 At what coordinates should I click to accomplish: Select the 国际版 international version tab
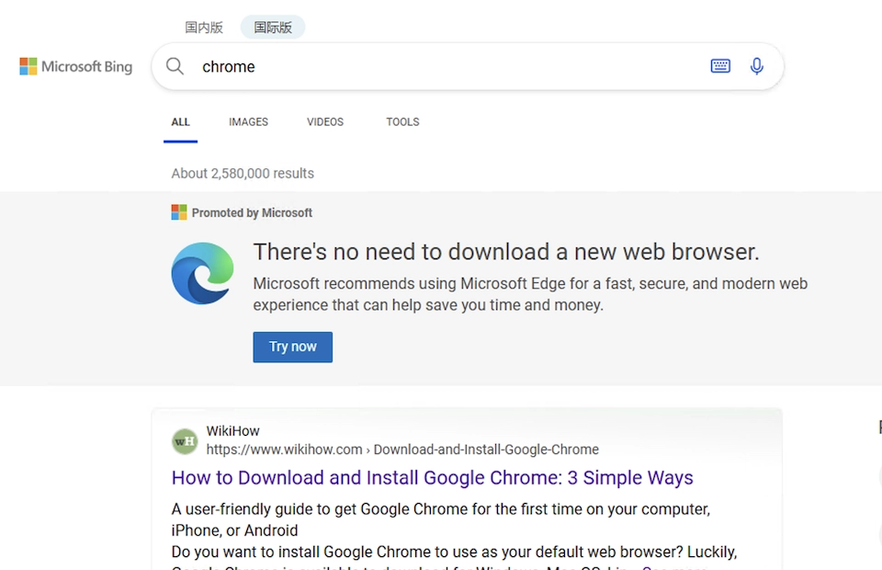[273, 27]
